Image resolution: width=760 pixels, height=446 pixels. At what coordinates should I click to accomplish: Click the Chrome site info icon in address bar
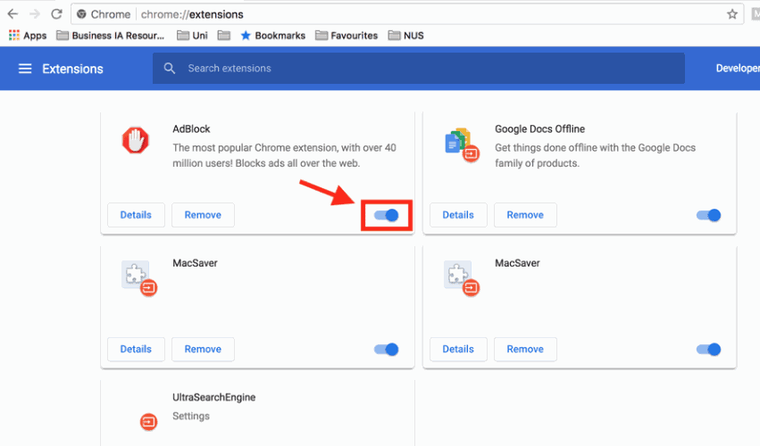click(x=81, y=14)
